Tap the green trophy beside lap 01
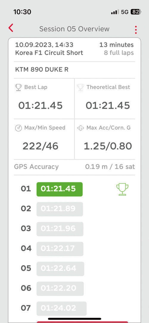149x323 pixels. click(122, 189)
